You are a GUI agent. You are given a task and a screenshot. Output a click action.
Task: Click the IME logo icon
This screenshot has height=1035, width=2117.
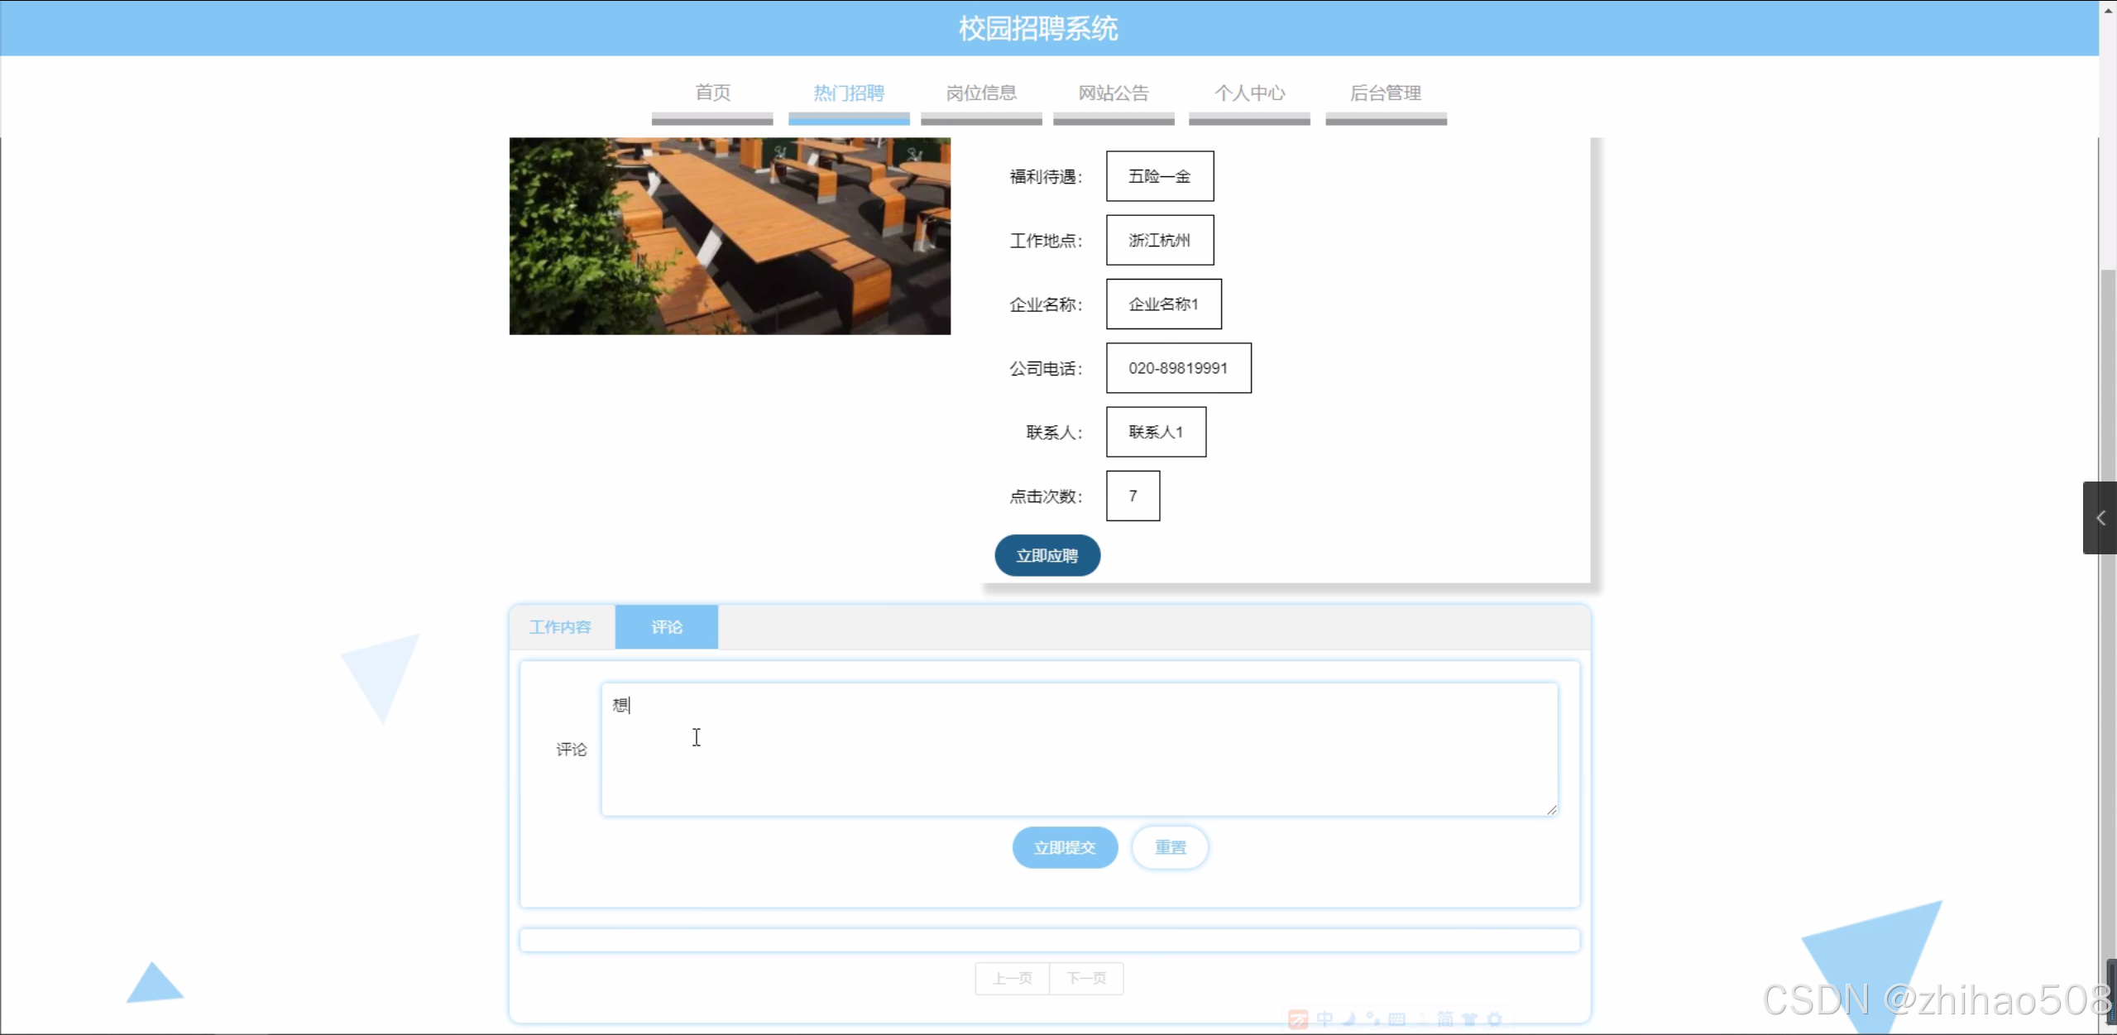[1298, 1019]
